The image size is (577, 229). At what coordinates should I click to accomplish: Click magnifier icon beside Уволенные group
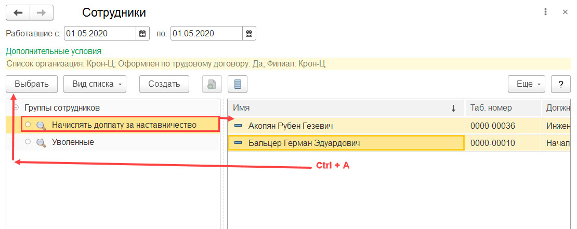point(41,142)
